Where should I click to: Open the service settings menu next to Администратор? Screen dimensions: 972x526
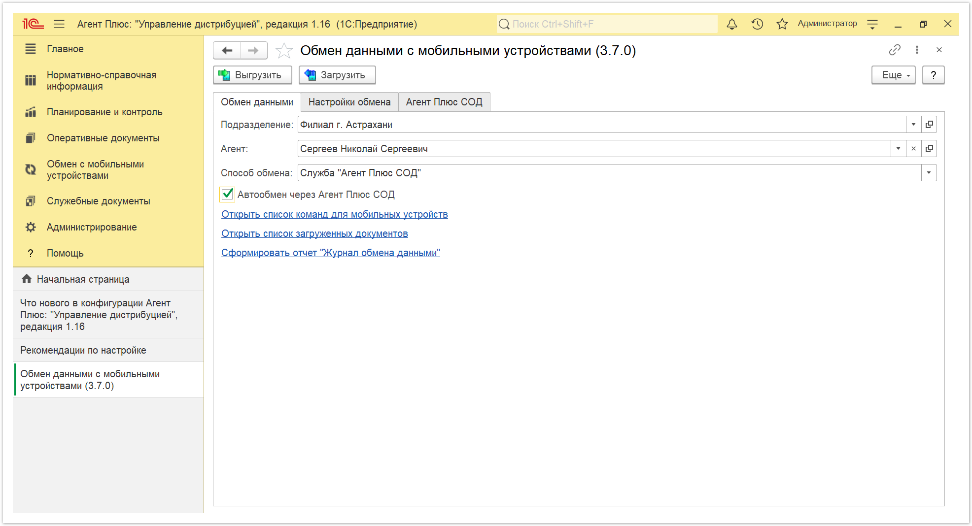tap(872, 24)
